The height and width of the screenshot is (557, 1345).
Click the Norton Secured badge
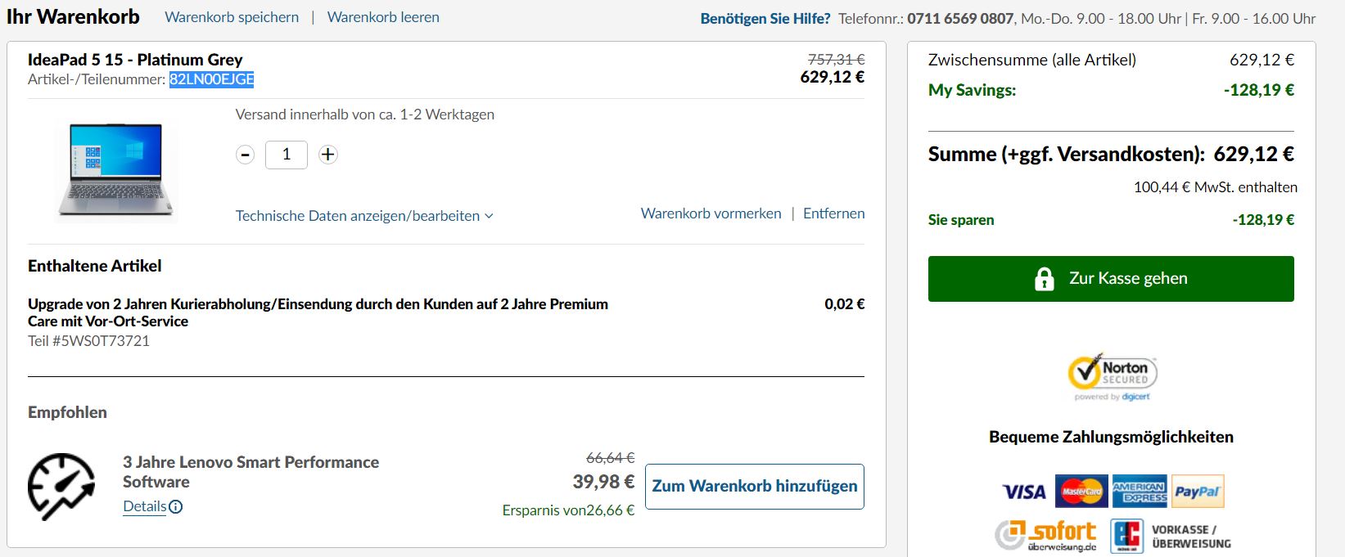pyautogui.click(x=1112, y=376)
